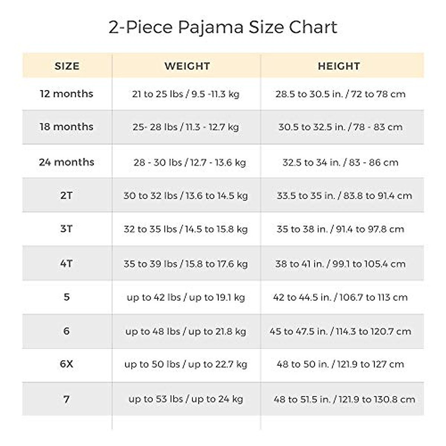Select the 24 months size cell

[67, 162]
